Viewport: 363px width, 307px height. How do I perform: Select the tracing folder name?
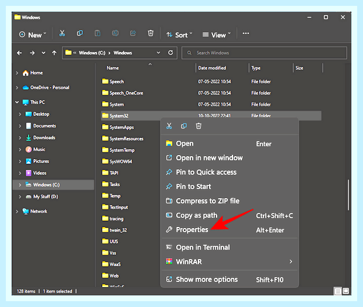tap(117, 219)
